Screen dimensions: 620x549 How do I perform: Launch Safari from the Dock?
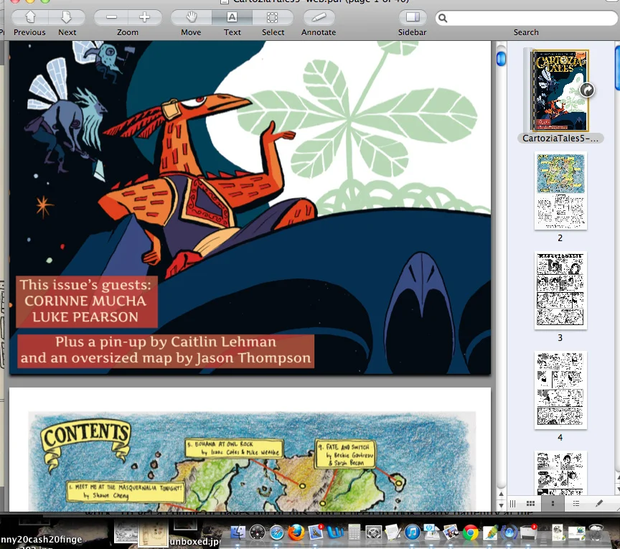277,532
